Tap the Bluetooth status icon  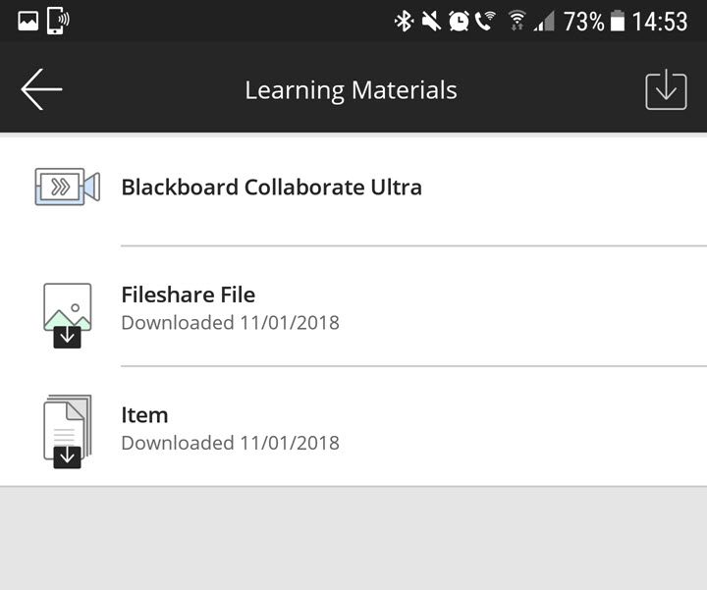(404, 22)
